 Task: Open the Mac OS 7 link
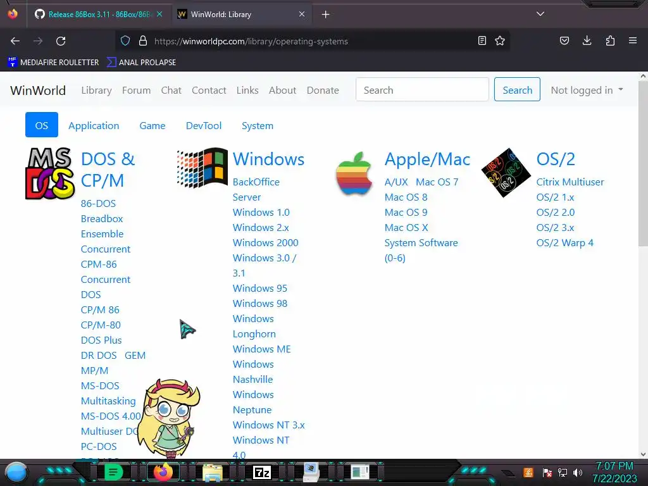437,182
